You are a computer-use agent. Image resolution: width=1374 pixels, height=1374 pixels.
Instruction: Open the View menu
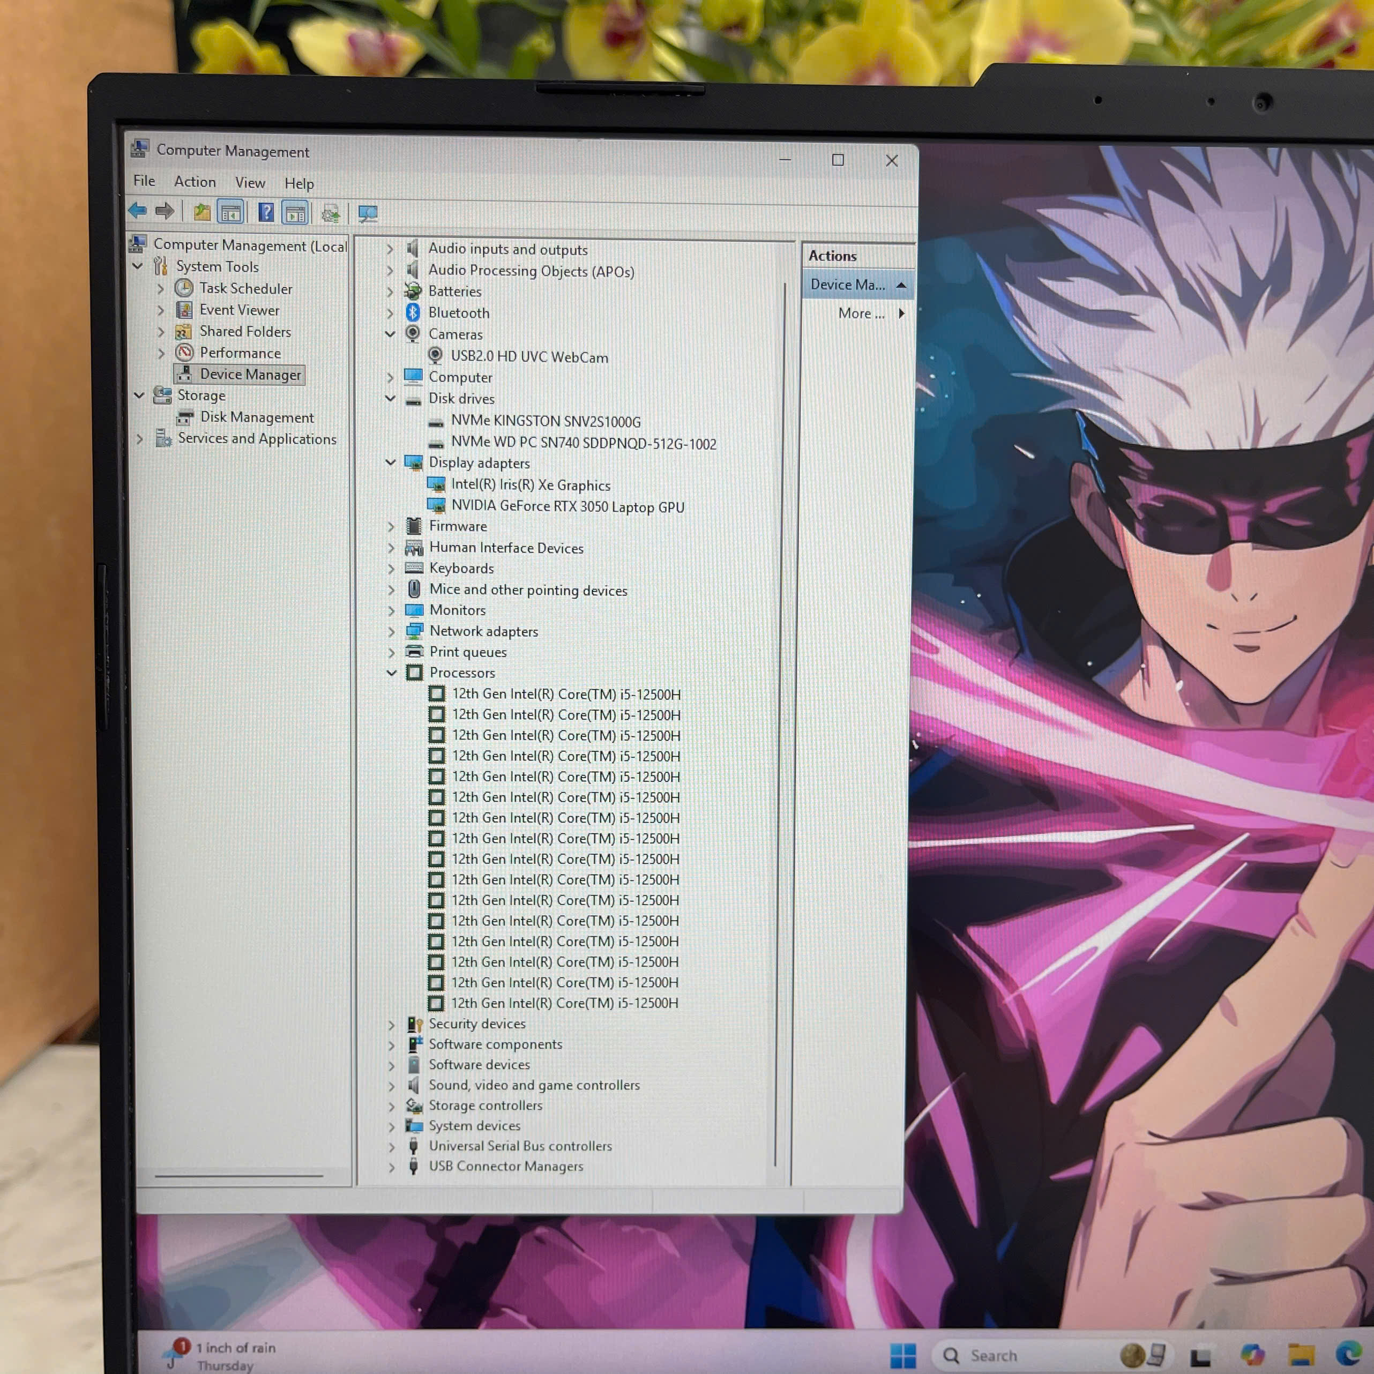(x=250, y=183)
